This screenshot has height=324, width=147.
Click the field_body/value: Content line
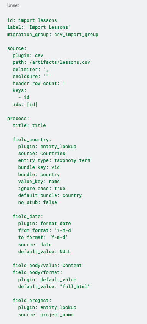tap(47, 265)
